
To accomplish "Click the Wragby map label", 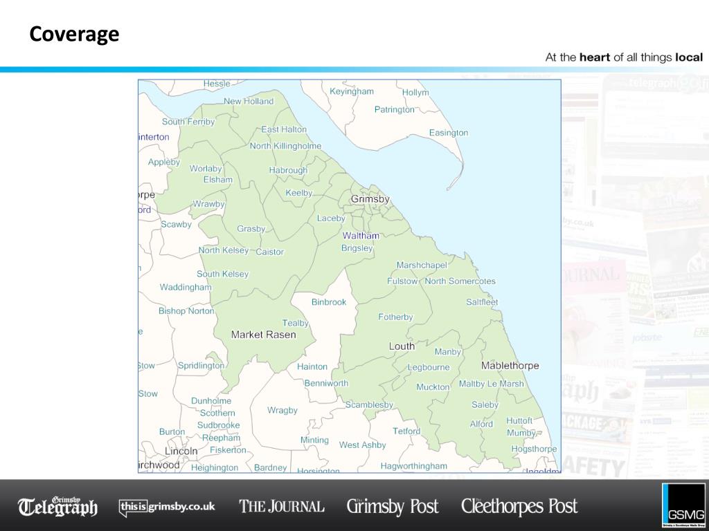I will click(282, 411).
